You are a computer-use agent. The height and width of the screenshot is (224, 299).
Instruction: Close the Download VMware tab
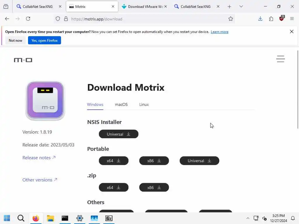pos(166,6)
